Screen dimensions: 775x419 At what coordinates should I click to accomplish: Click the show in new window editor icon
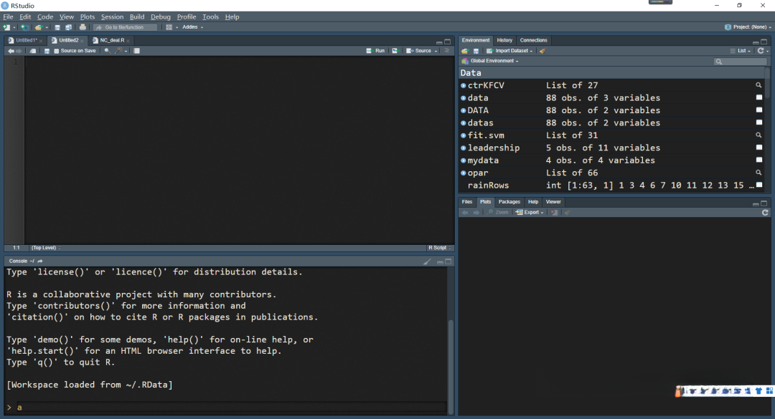tap(33, 51)
